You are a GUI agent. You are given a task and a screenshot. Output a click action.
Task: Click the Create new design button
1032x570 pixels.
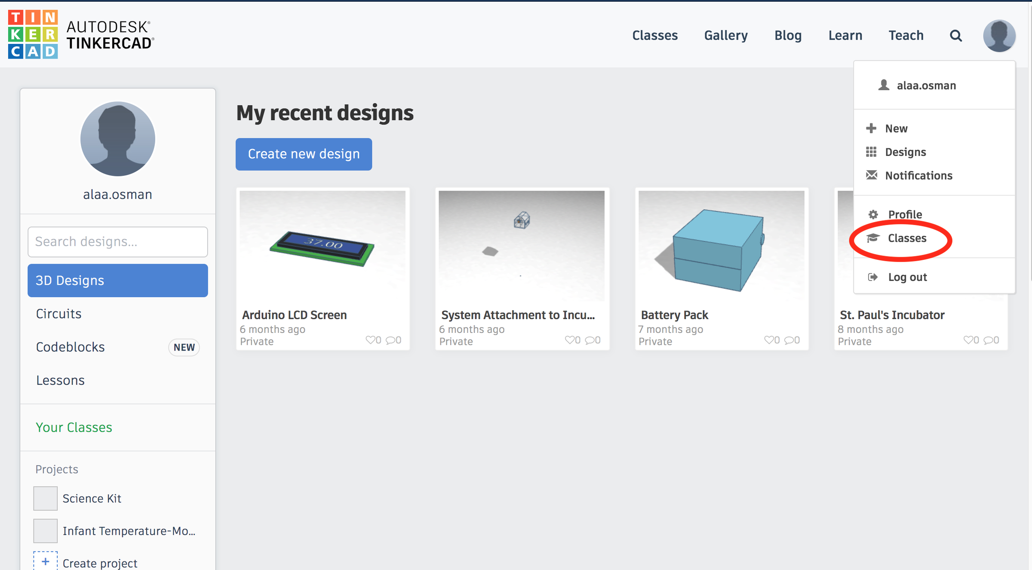pyautogui.click(x=304, y=154)
